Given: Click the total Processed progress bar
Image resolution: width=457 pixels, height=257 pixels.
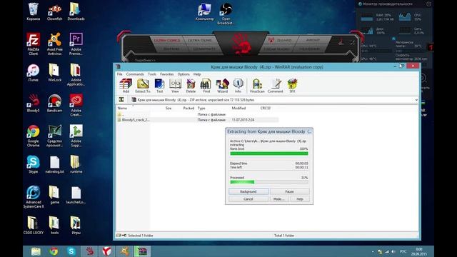Looking at the screenshot, I should pos(269,182).
